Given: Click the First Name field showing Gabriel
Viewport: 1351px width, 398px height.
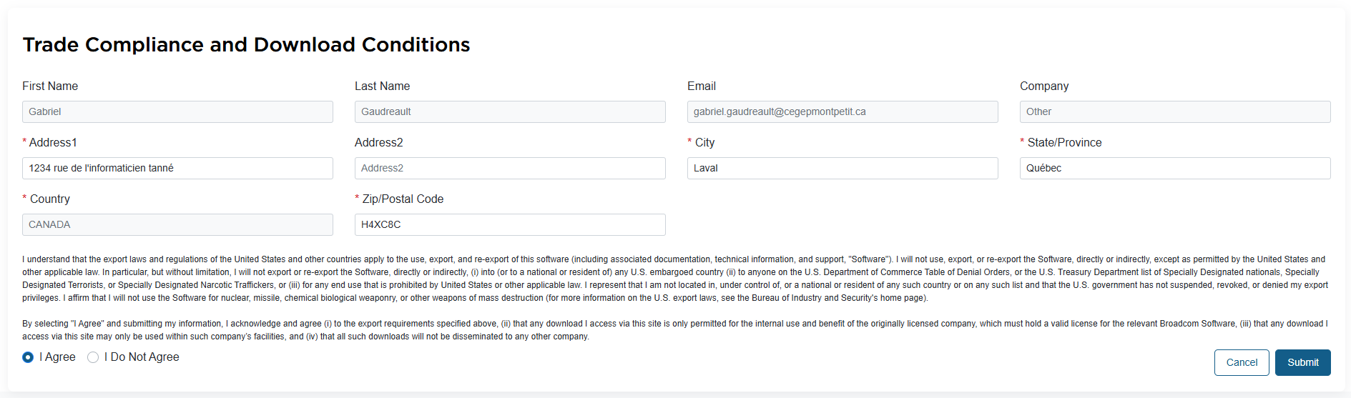Looking at the screenshot, I should 177,111.
